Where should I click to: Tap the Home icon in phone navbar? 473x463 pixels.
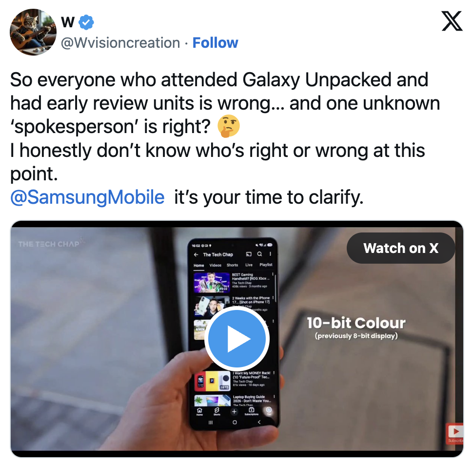(x=200, y=411)
